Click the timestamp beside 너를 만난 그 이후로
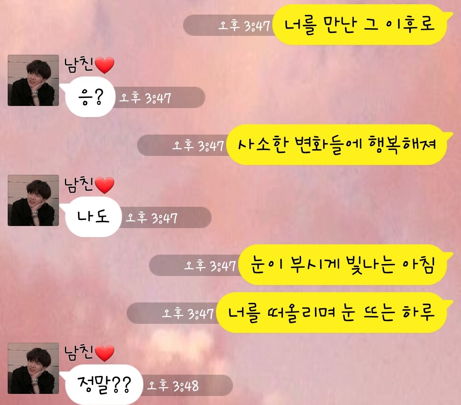 (244, 26)
